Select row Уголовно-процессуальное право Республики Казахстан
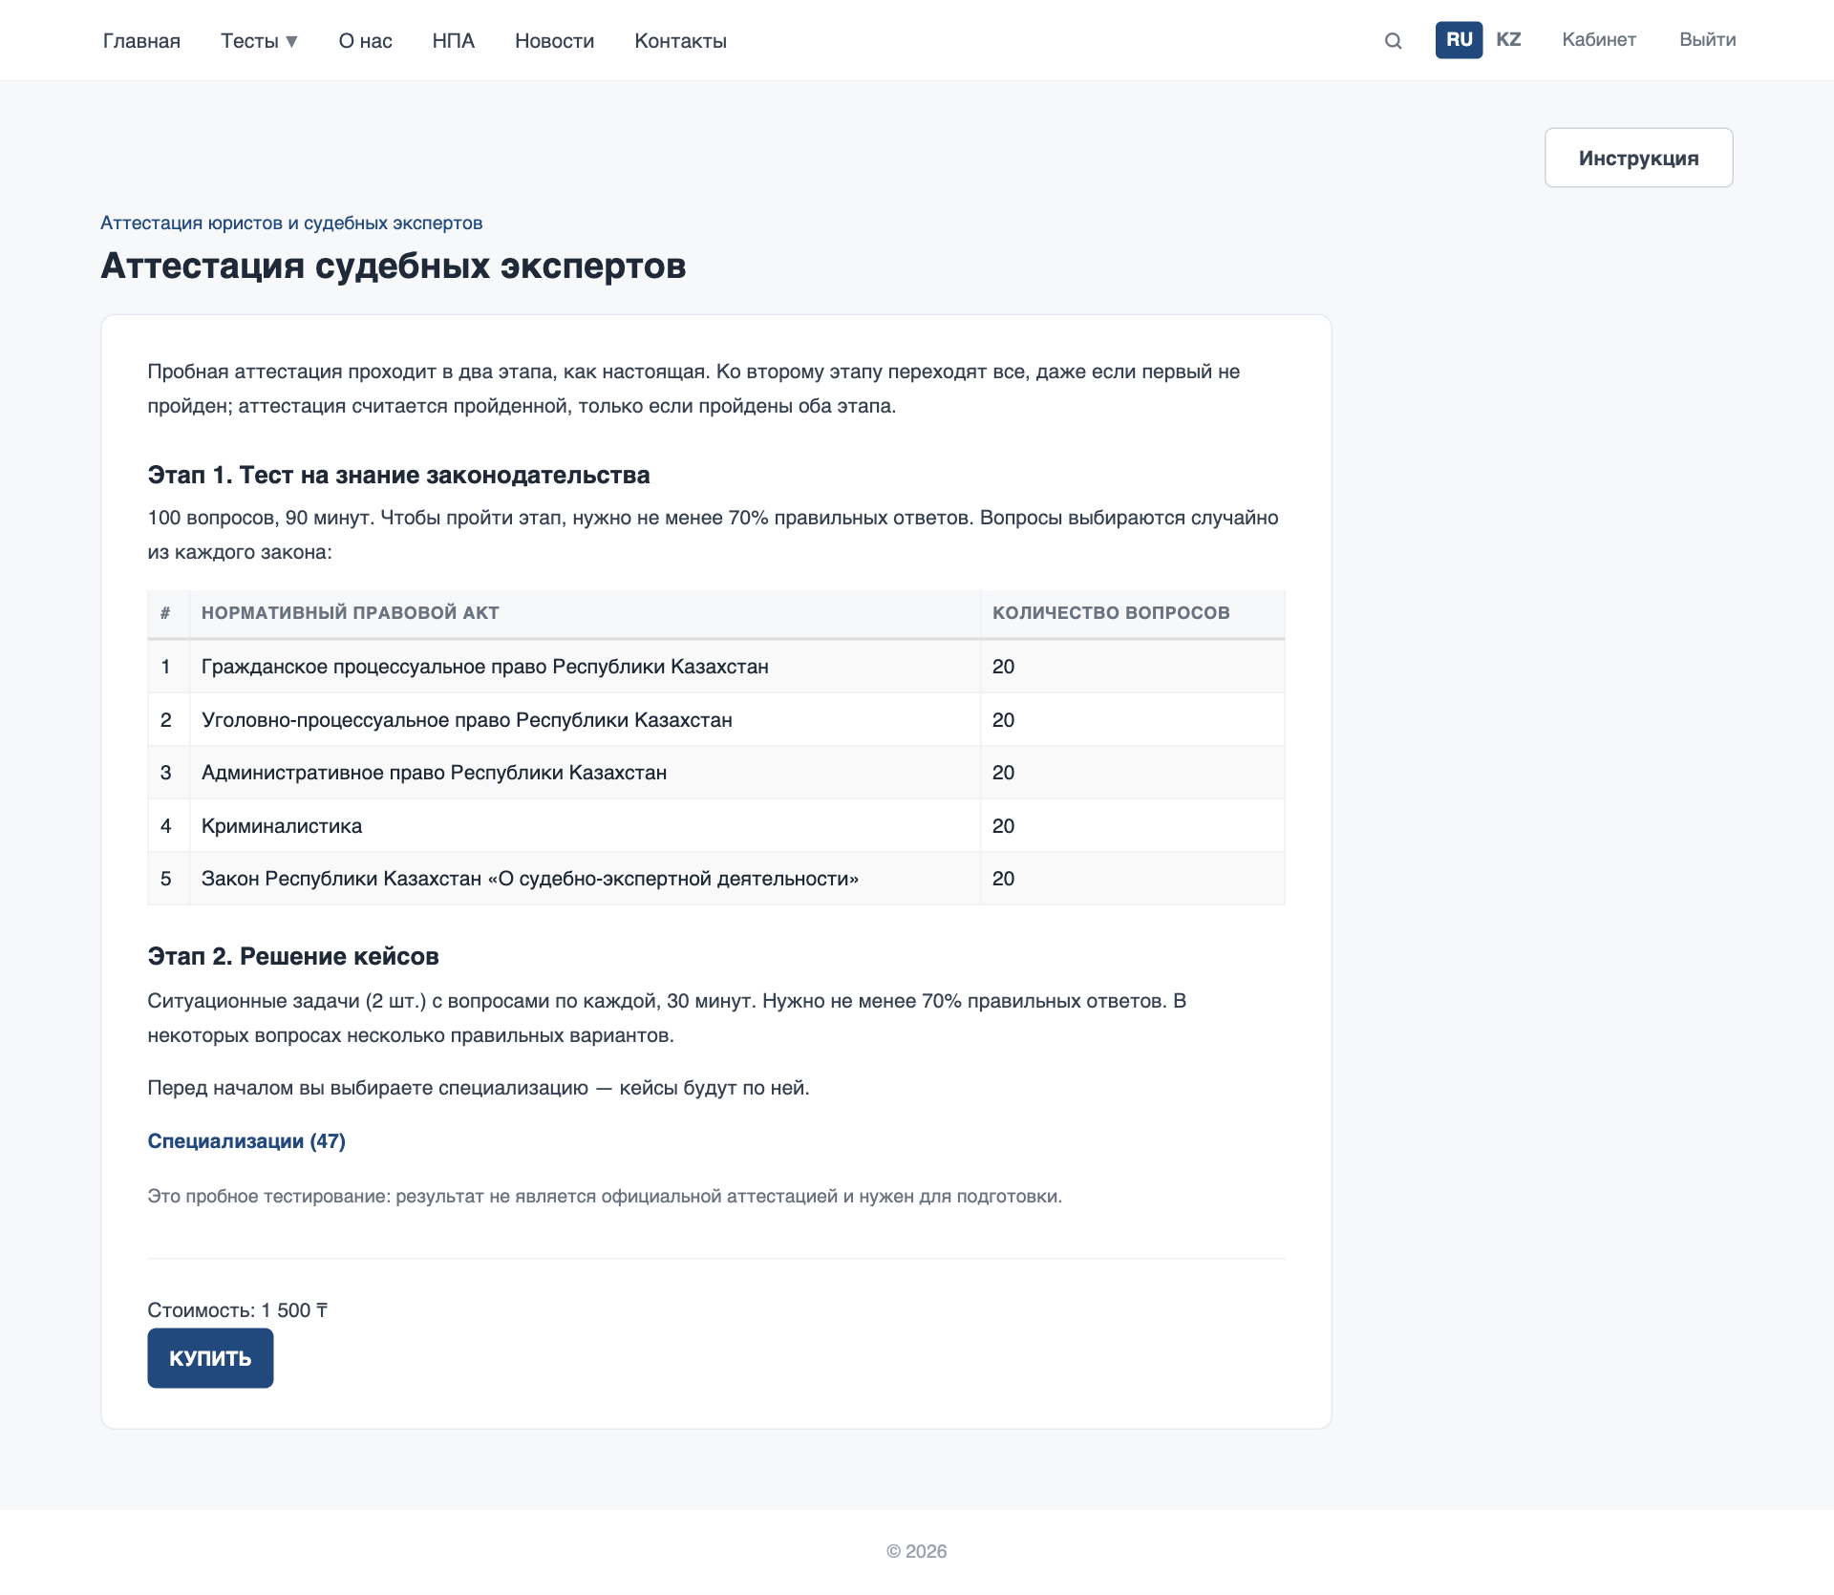 point(716,720)
